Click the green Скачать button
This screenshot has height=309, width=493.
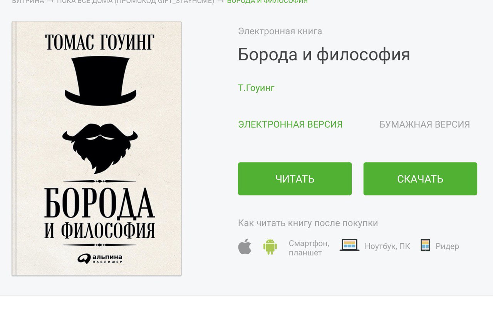point(420,179)
